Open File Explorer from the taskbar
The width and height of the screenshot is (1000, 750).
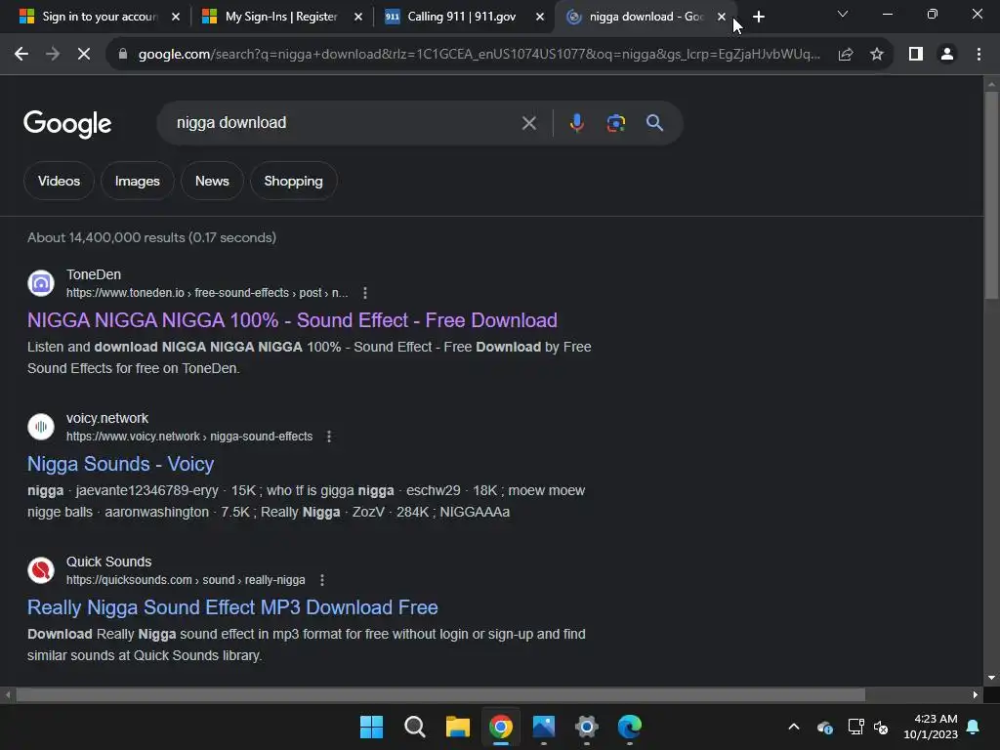pyautogui.click(x=457, y=727)
